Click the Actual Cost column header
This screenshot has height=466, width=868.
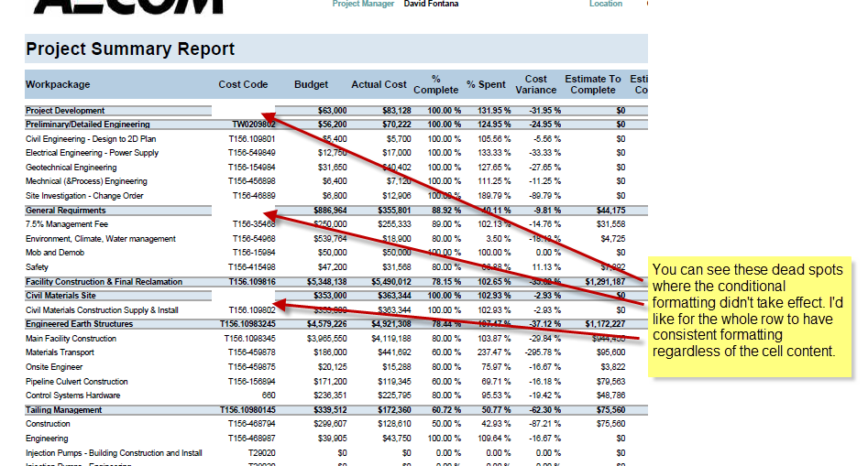pos(379,84)
